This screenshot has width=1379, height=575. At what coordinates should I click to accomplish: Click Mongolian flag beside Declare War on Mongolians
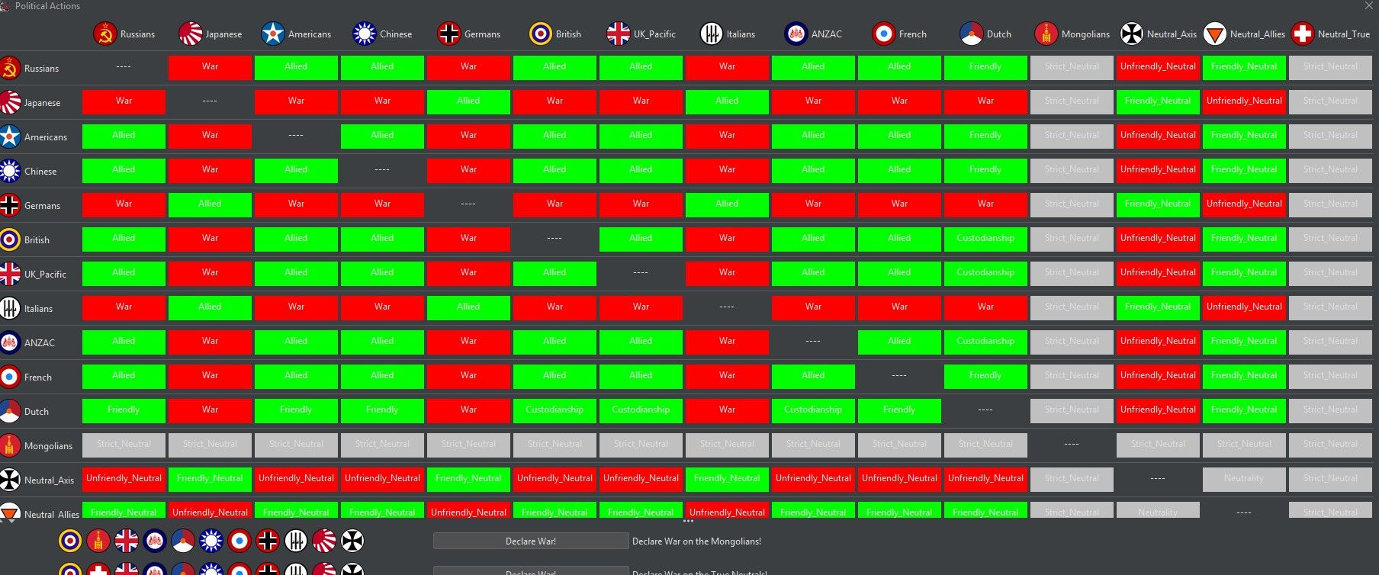pyautogui.click(x=98, y=541)
